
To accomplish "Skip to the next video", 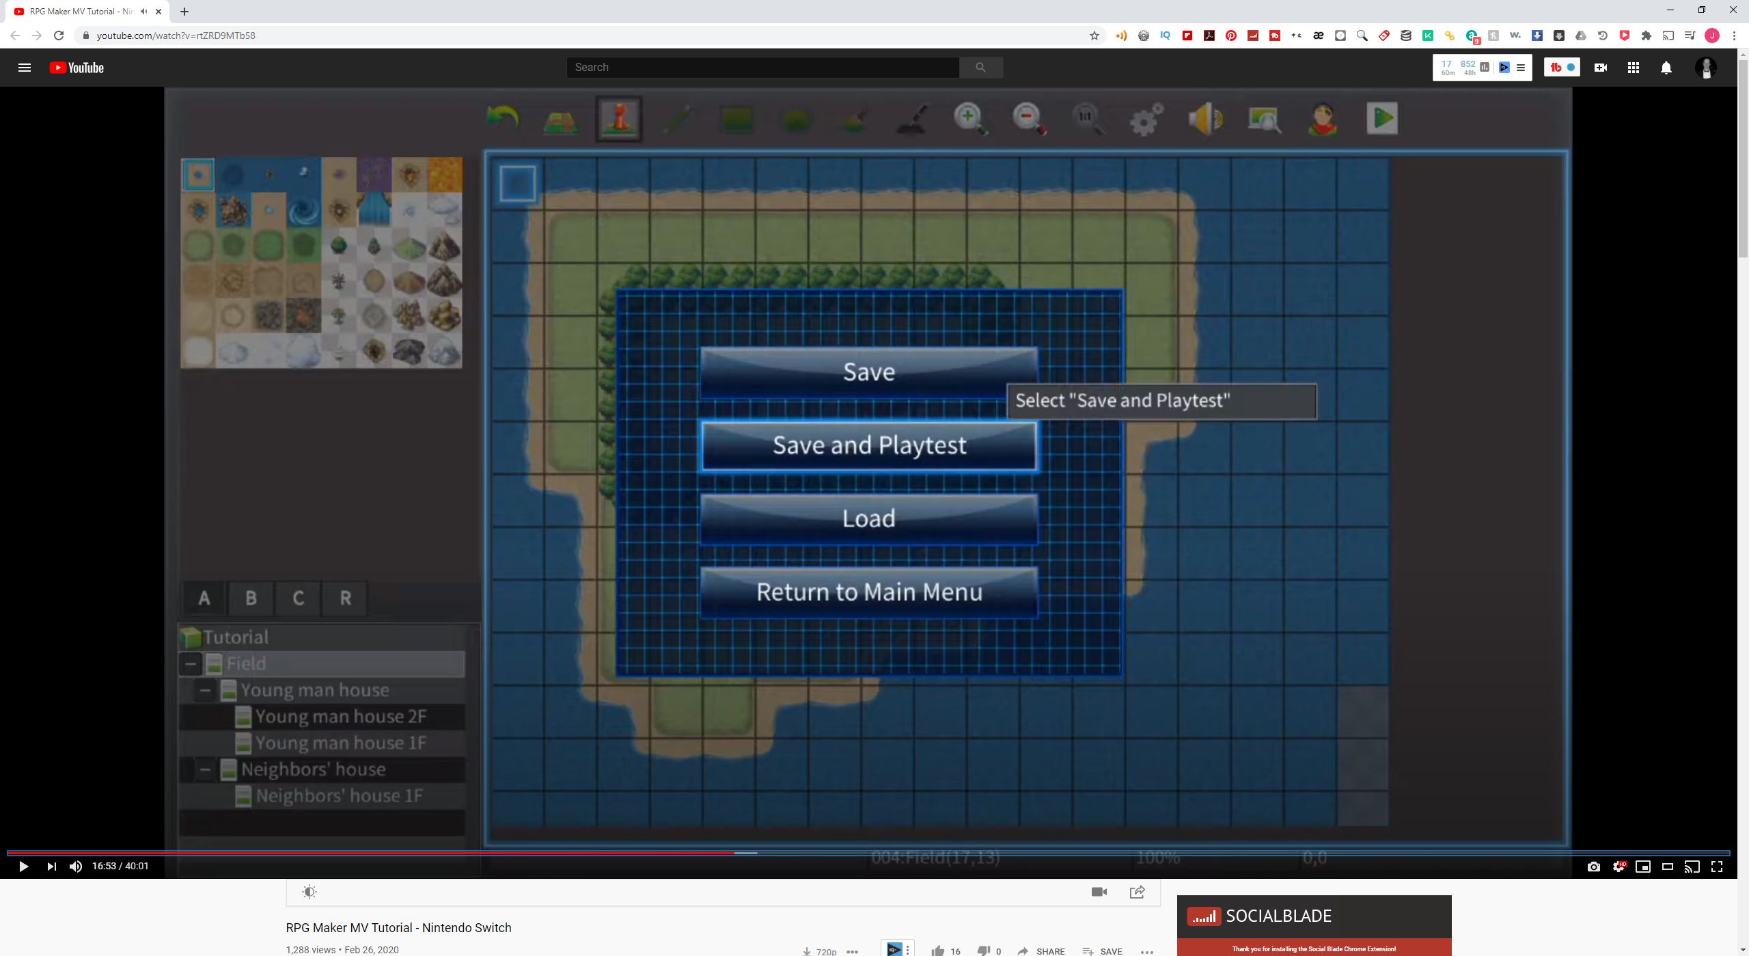I will click(51, 866).
